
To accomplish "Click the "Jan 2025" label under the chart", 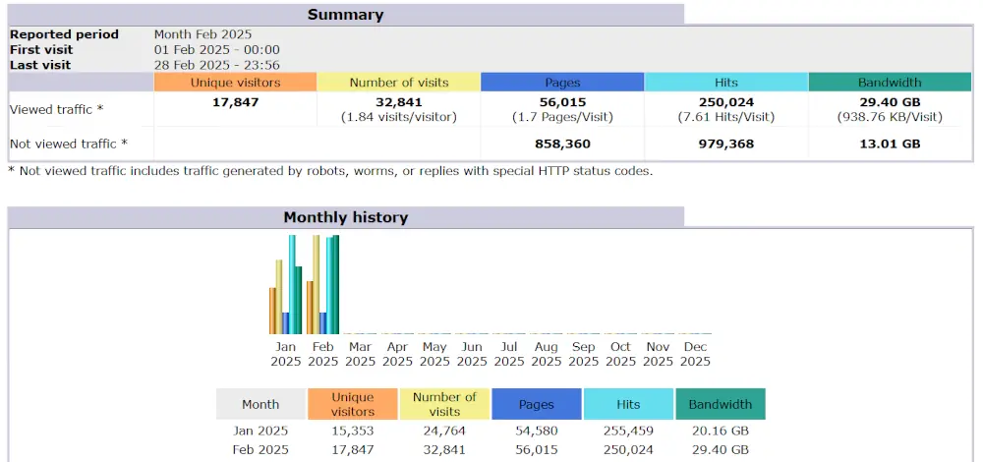I will coord(286,354).
